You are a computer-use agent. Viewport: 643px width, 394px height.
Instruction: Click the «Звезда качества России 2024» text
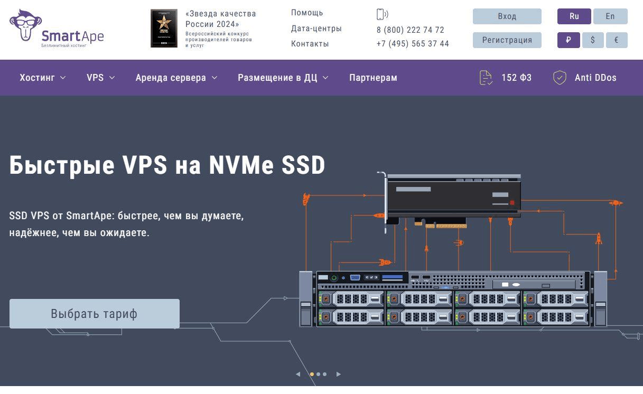tap(221, 19)
